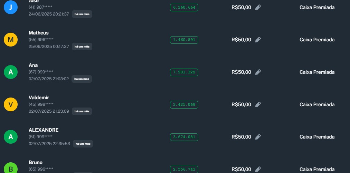Open ticket number 6.160.664

(x=184, y=8)
